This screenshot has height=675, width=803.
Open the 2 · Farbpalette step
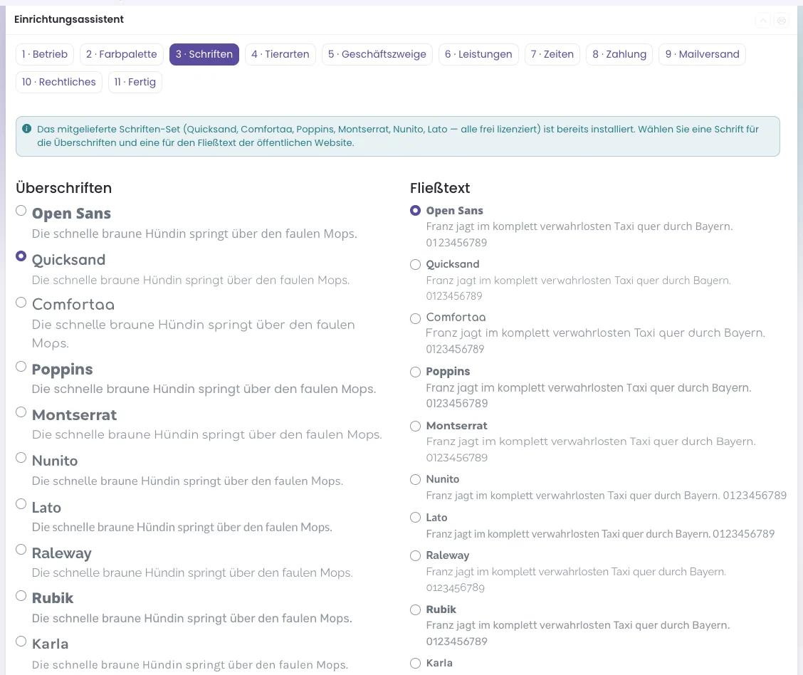point(121,54)
